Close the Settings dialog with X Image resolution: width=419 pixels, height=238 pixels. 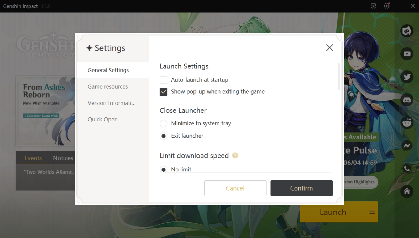329,47
